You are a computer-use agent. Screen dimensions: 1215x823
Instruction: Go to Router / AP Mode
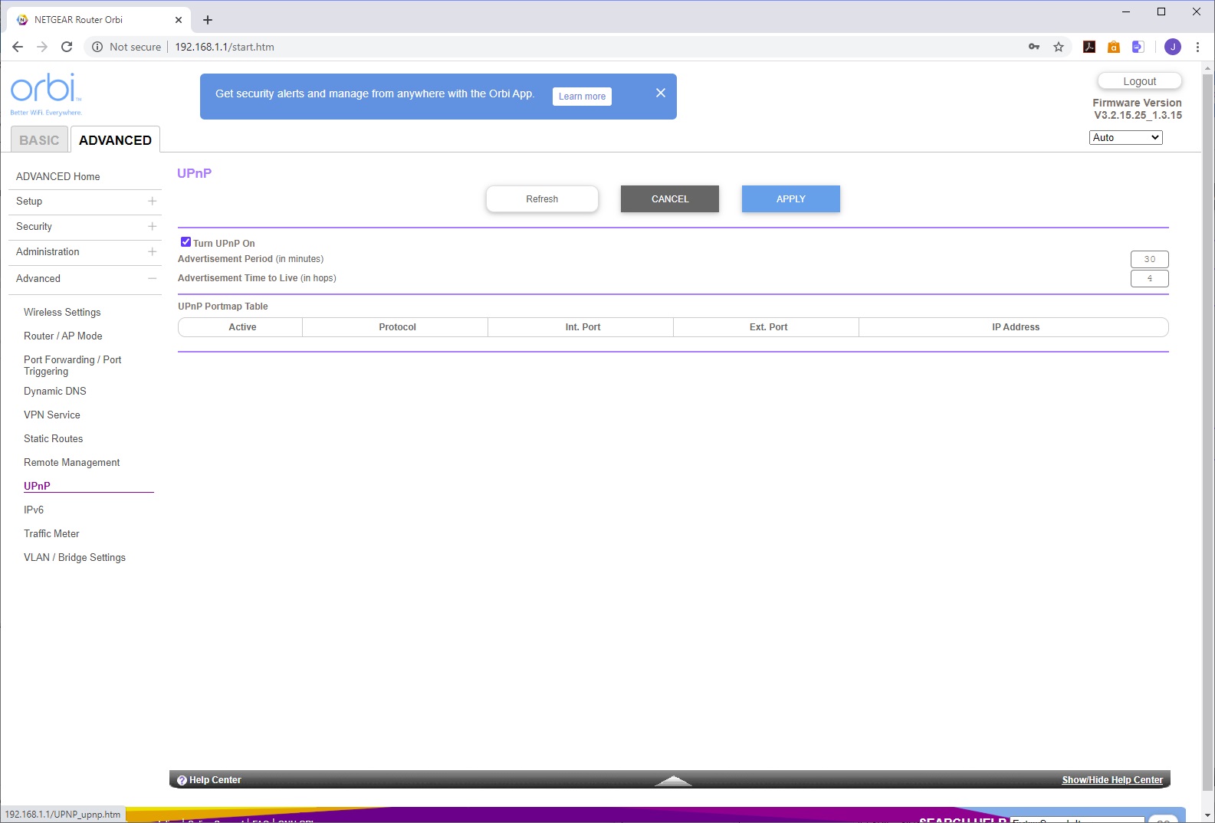pyautogui.click(x=63, y=336)
